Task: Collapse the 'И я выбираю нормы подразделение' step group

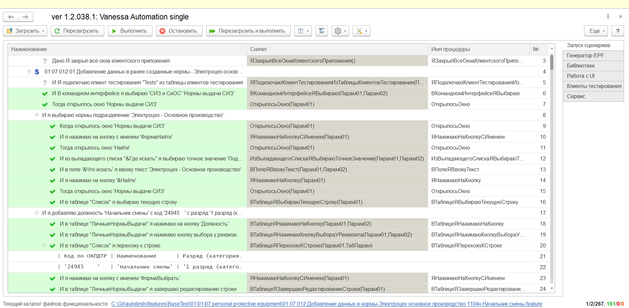Action: coord(37,115)
